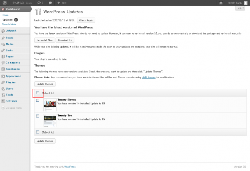Open the + New content menu
The height and width of the screenshot is (171, 250).
tap(62, 3)
